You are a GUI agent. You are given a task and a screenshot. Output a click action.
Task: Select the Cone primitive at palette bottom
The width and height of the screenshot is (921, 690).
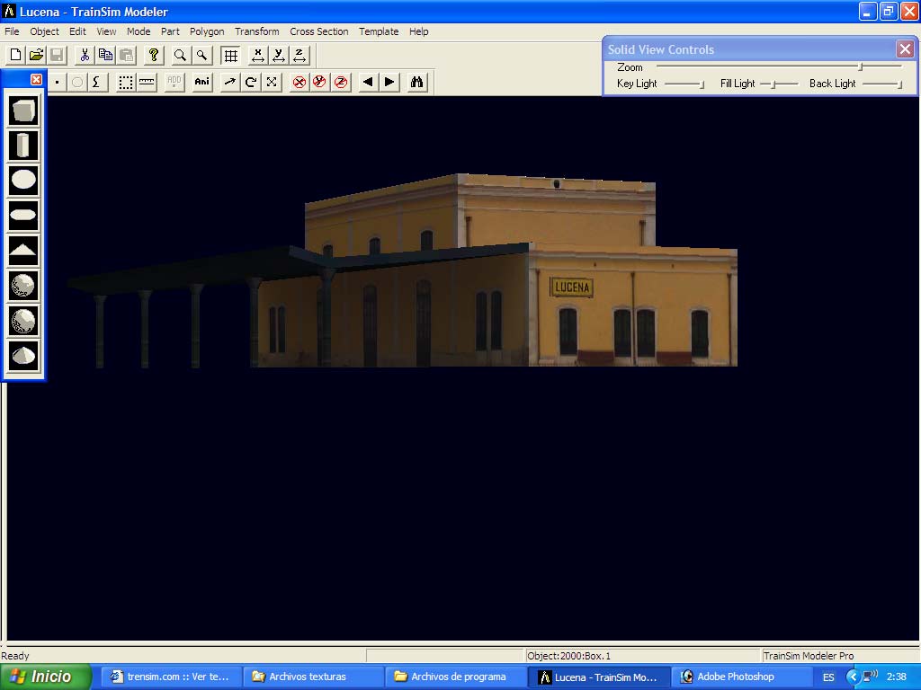pos(24,355)
